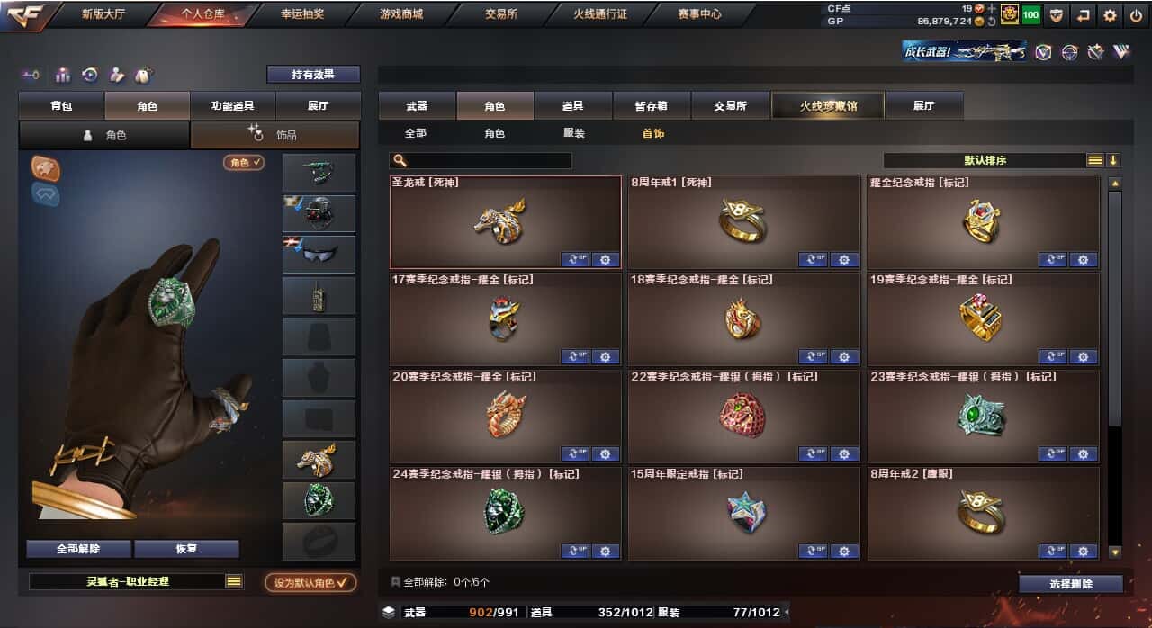The image size is (1152, 628).
Task: Click the key icon above 背包 tab
Action: pos(31,75)
